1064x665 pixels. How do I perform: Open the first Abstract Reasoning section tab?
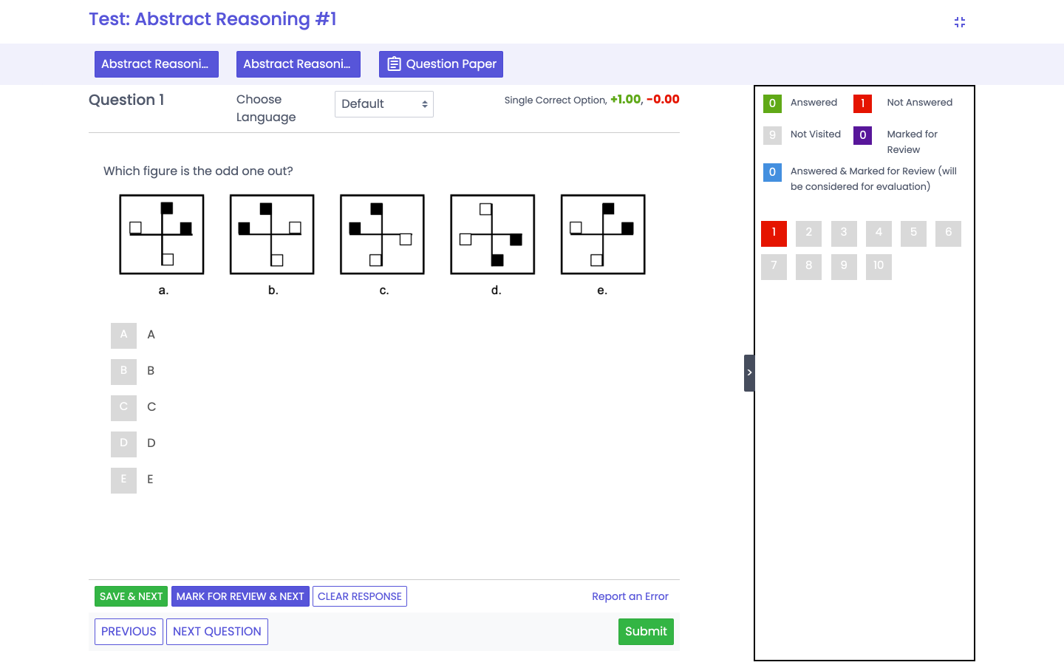pyautogui.click(x=156, y=64)
